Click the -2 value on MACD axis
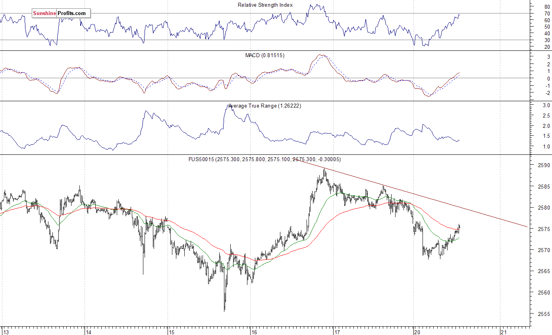This screenshot has width=552, height=335. tap(547, 93)
